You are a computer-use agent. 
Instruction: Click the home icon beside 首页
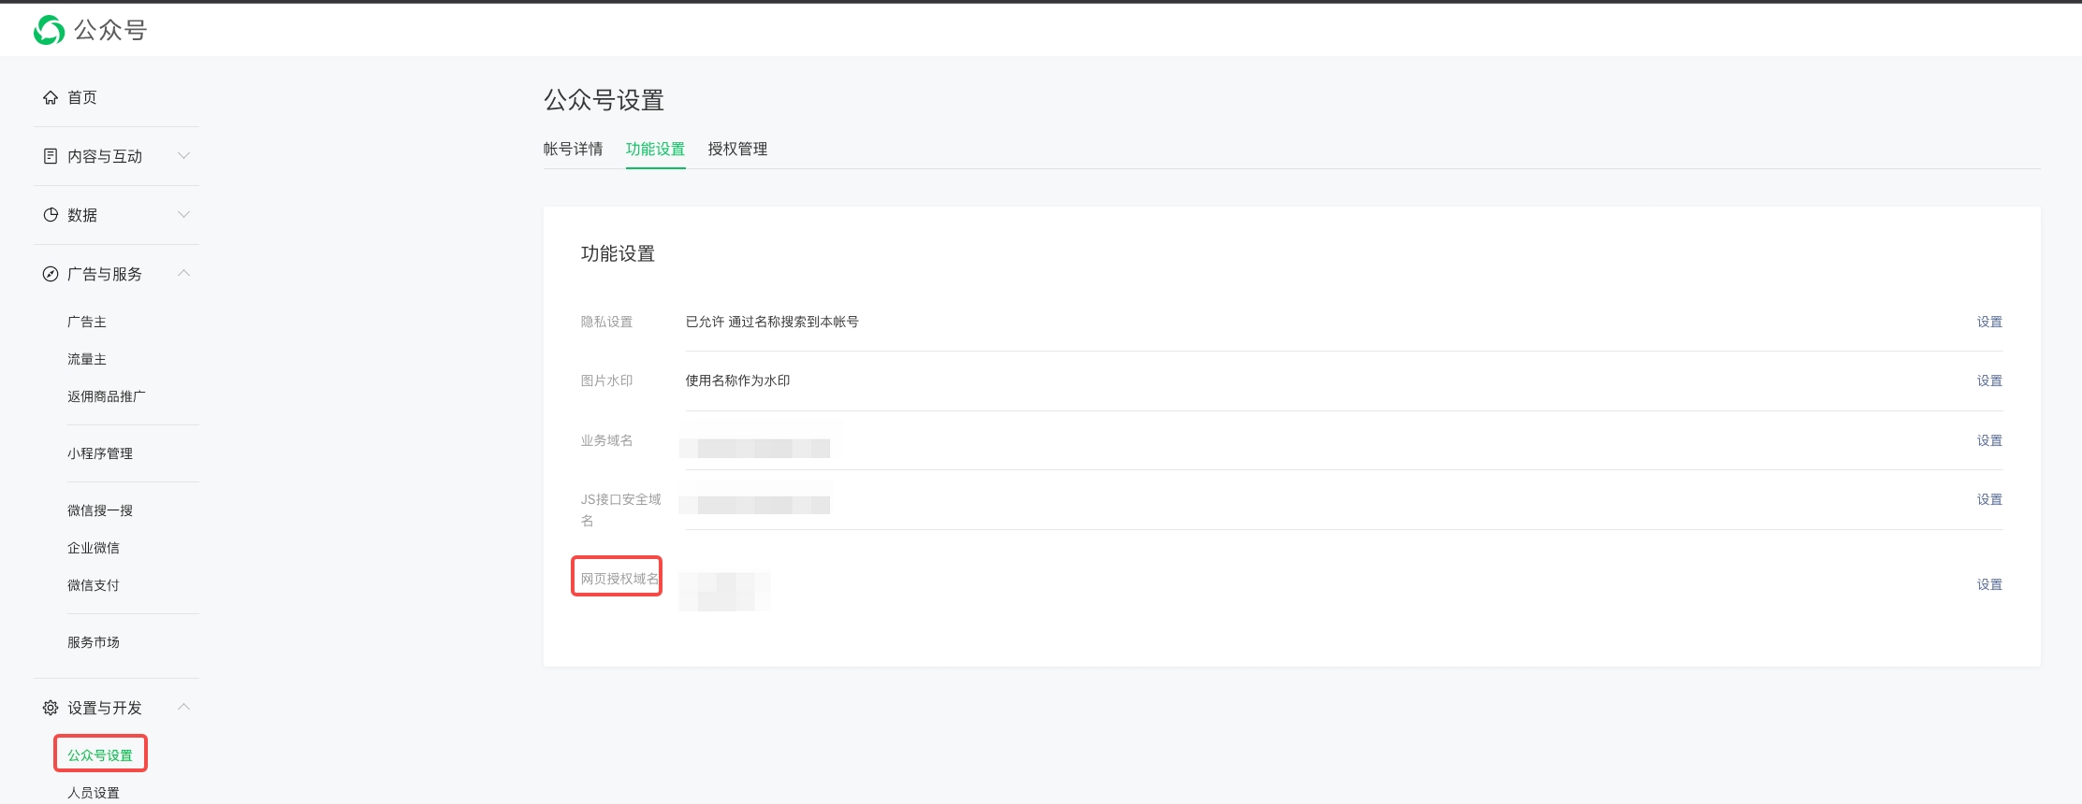click(51, 97)
